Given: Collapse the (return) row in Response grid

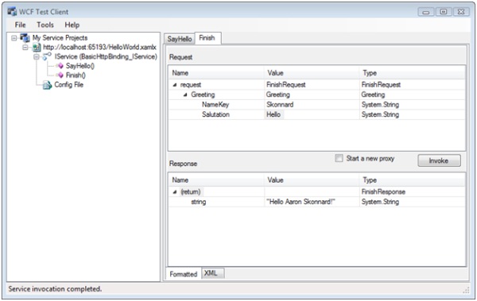Looking at the screenshot, I should pyautogui.click(x=175, y=192).
